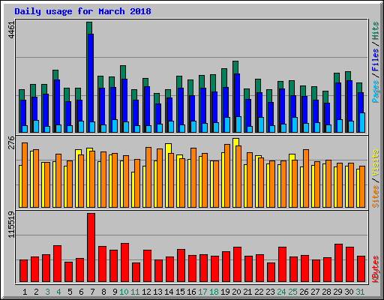Click the cyan pages bar for day 2
Viewport: 384px width, 300px height.
36,126
